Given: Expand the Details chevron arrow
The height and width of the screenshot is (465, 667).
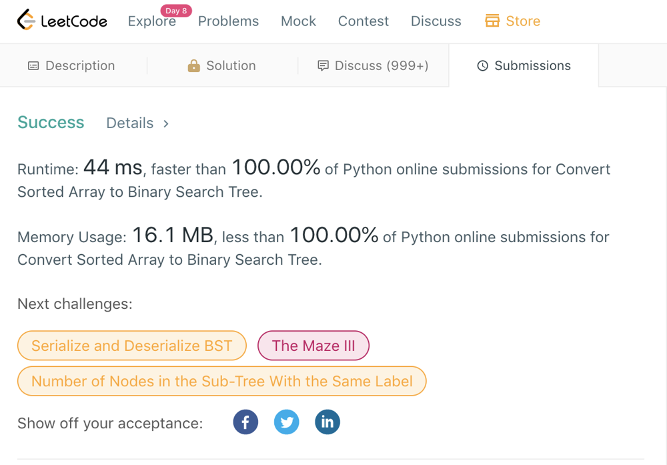Looking at the screenshot, I should [x=166, y=123].
